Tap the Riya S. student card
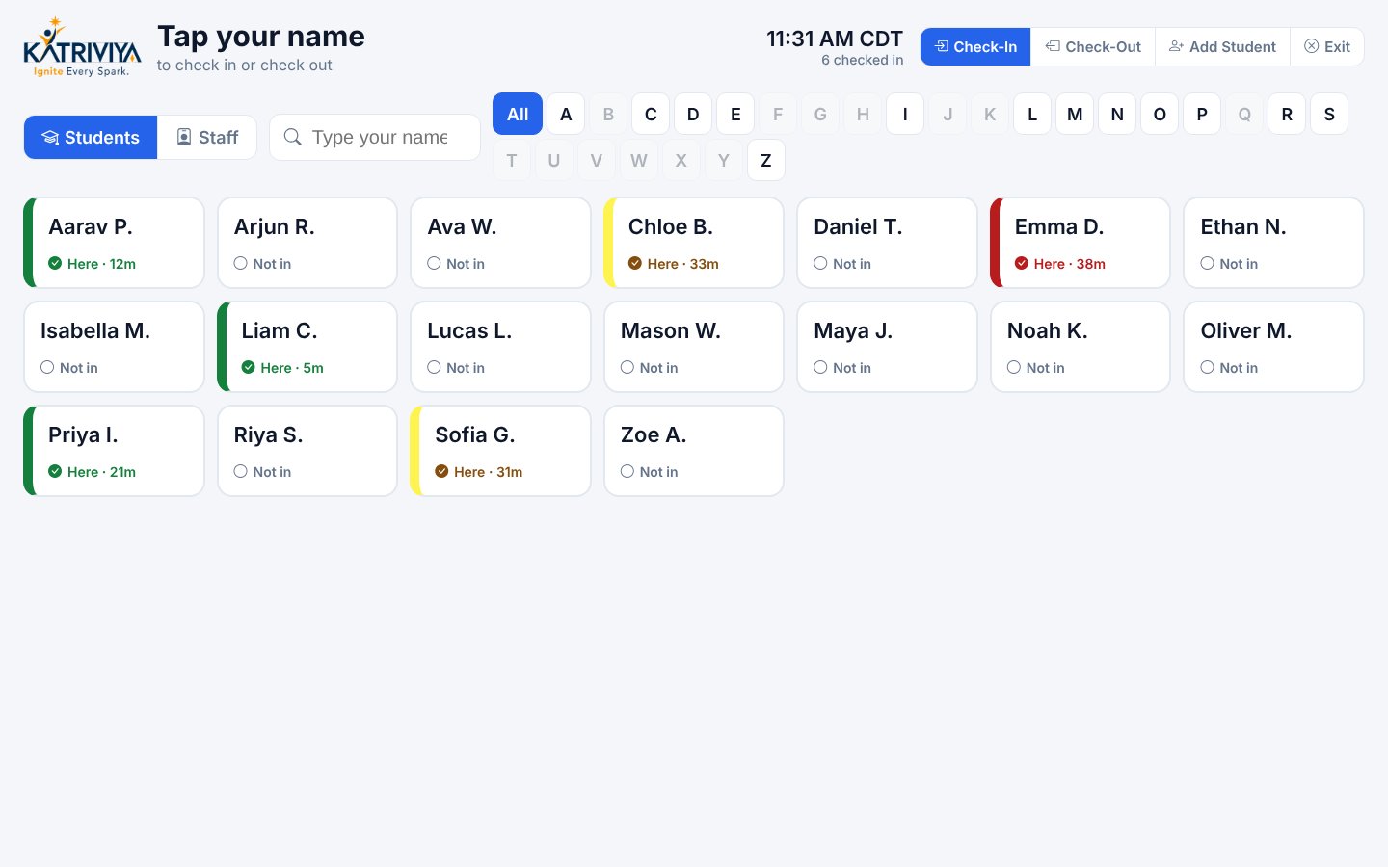The height and width of the screenshot is (867, 1388). pyautogui.click(x=307, y=451)
